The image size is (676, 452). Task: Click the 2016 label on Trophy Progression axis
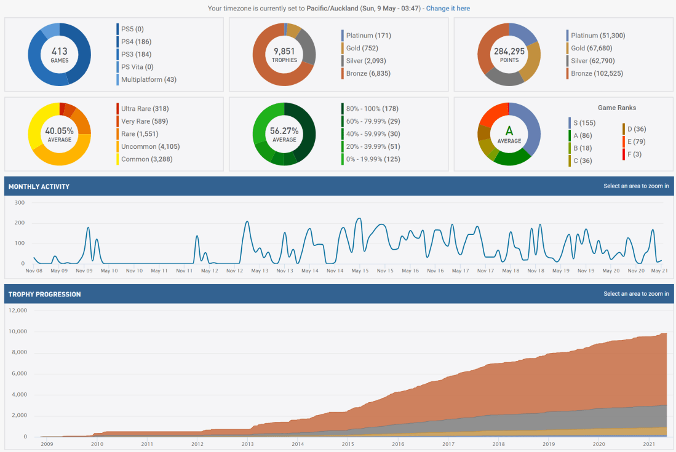[x=398, y=443]
